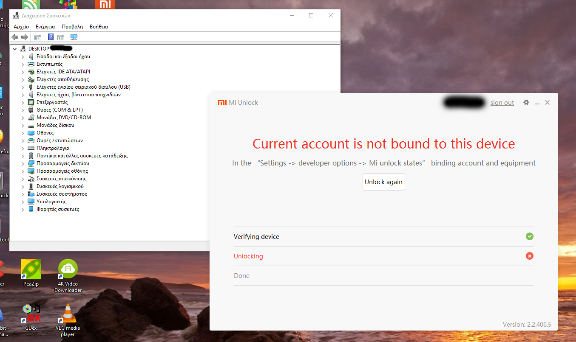Click the Unlock again button
The width and height of the screenshot is (576, 342).
pos(383,182)
